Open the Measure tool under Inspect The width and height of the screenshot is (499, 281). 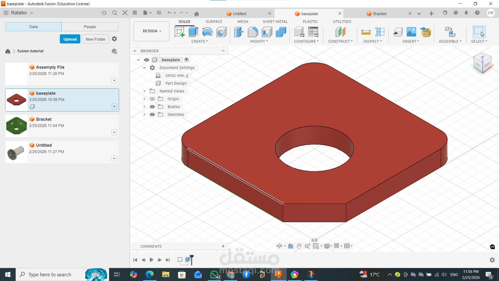pyautogui.click(x=366, y=32)
